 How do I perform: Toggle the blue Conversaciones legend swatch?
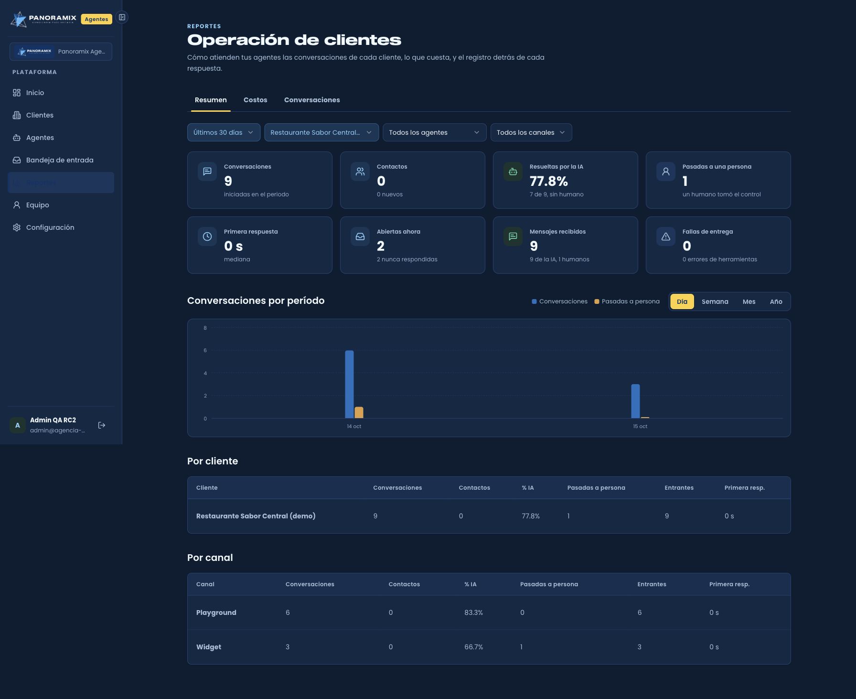pyautogui.click(x=534, y=301)
